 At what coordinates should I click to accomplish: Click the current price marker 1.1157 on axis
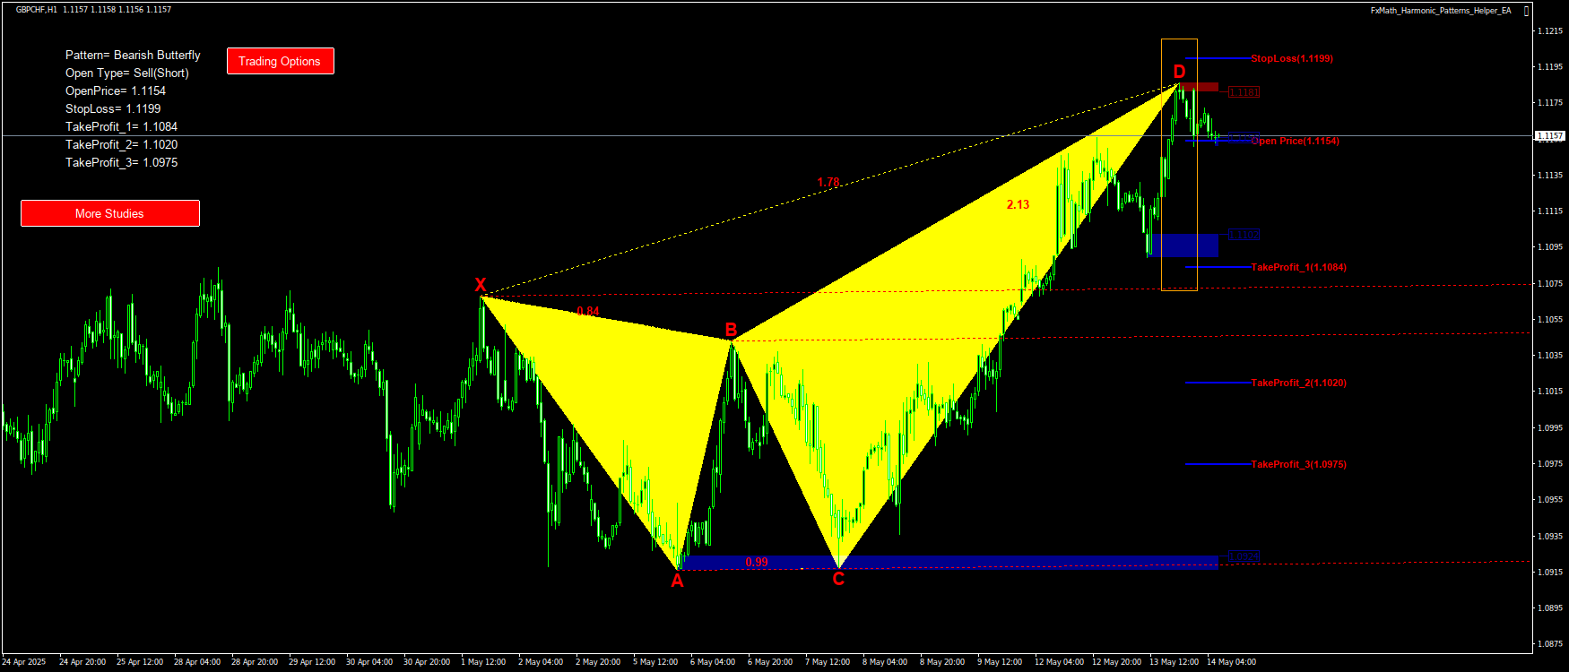pyautogui.click(x=1549, y=136)
